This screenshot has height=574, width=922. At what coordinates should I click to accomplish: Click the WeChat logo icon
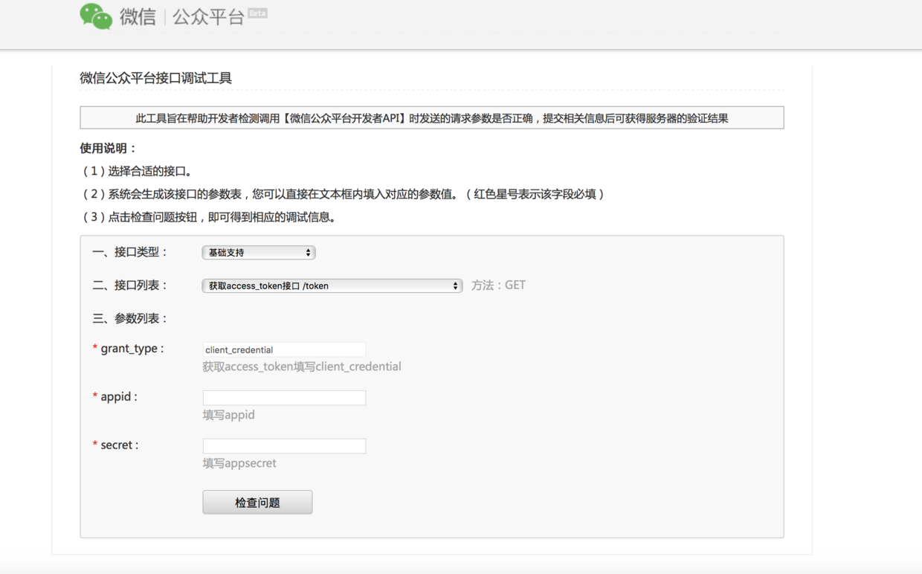(96, 16)
